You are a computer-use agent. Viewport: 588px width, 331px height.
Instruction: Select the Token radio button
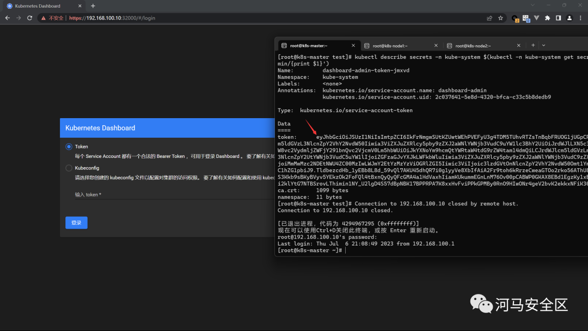pyautogui.click(x=69, y=146)
